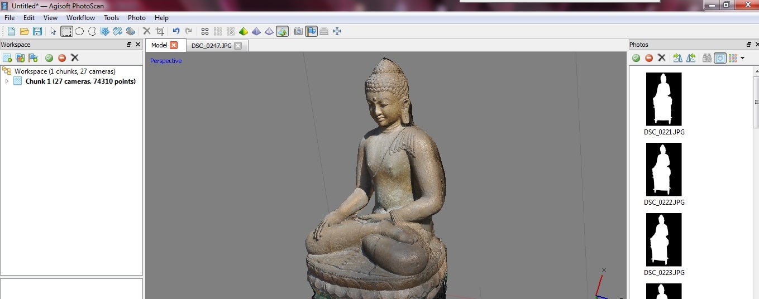Close the DSC_0247.JPG tab
The image size is (759, 299).
[x=238, y=46]
